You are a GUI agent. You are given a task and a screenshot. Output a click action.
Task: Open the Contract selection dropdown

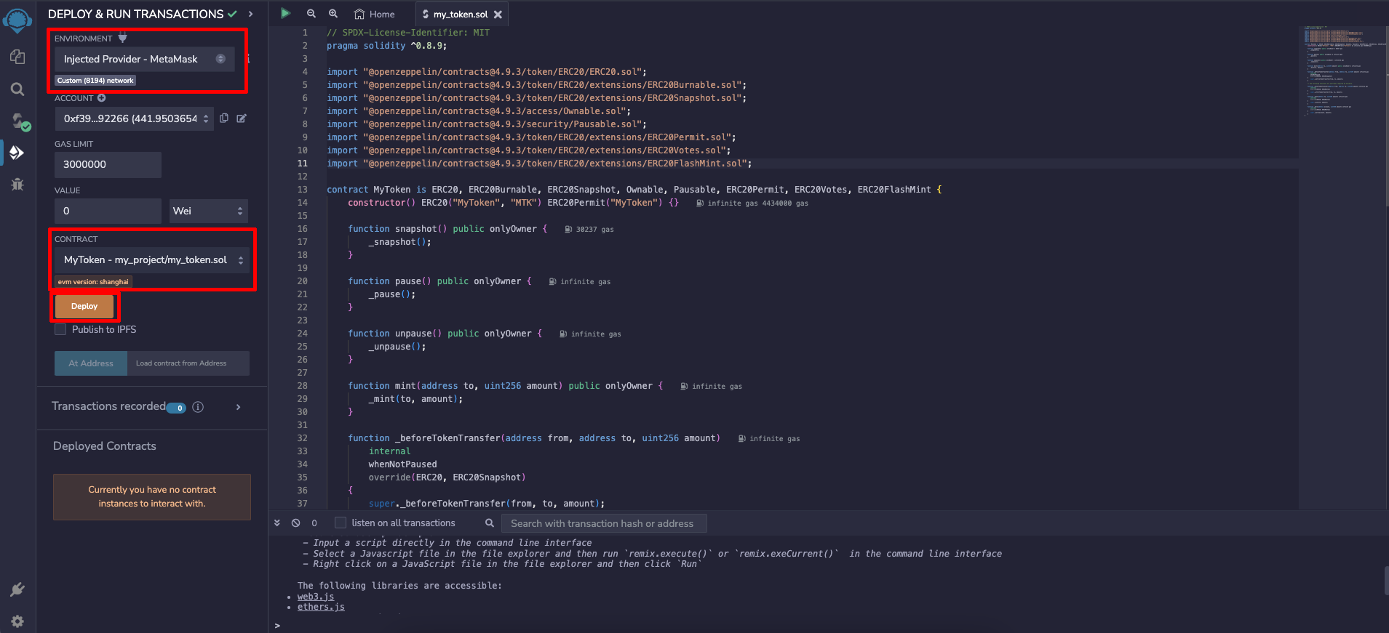[152, 260]
